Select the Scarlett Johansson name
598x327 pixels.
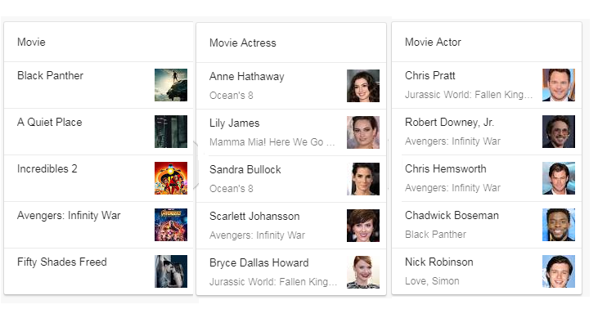pos(254,216)
